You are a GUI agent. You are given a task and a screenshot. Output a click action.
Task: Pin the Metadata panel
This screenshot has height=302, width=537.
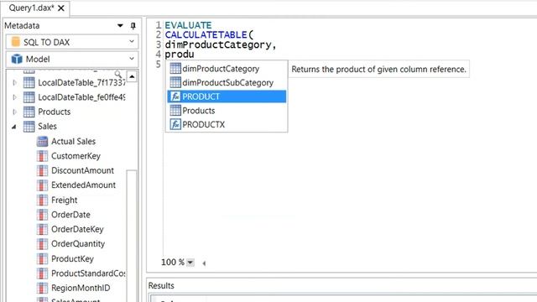tap(133, 26)
